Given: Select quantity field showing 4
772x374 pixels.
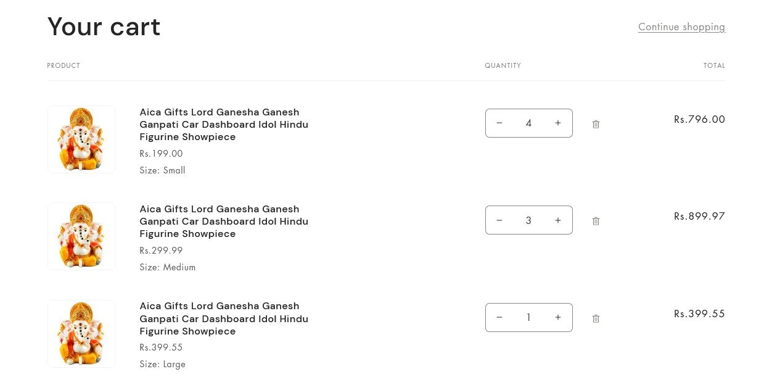Looking at the screenshot, I should (528, 123).
